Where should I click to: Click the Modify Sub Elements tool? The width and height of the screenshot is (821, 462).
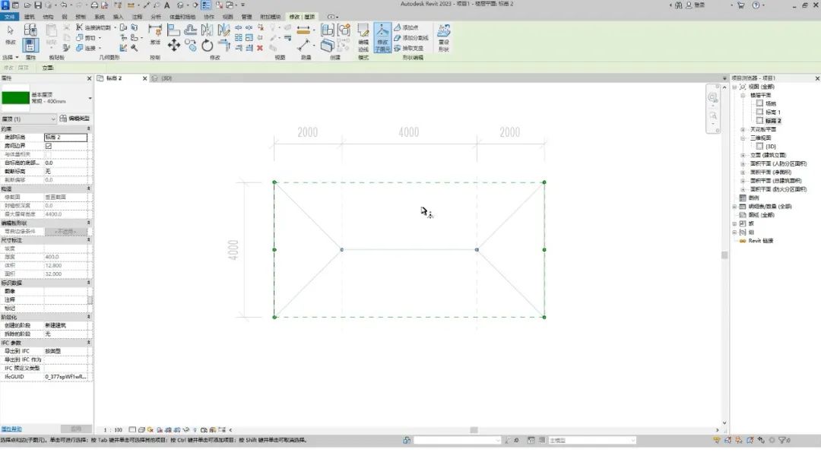click(382, 36)
